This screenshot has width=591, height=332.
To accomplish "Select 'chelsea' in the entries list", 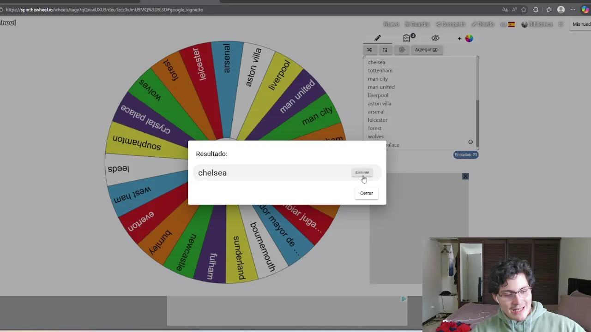I will [376, 62].
